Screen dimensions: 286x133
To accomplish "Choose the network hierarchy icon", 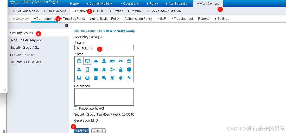I will tap(79, 69).
